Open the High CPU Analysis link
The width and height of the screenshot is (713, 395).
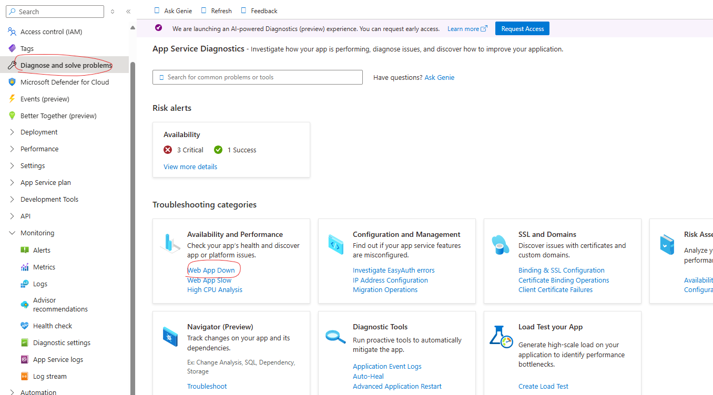click(215, 289)
